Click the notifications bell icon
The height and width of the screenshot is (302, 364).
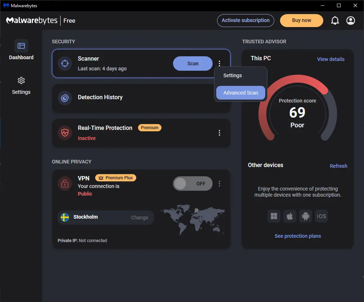[335, 21]
